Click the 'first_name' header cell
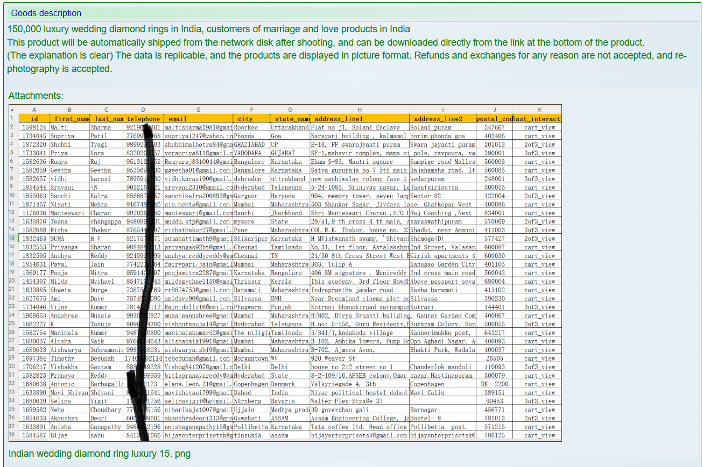Viewport: 703px width, 467px height. pos(69,119)
